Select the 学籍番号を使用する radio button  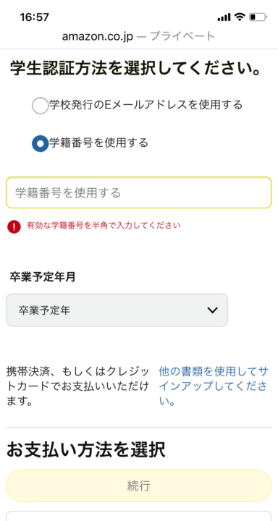[x=41, y=143]
